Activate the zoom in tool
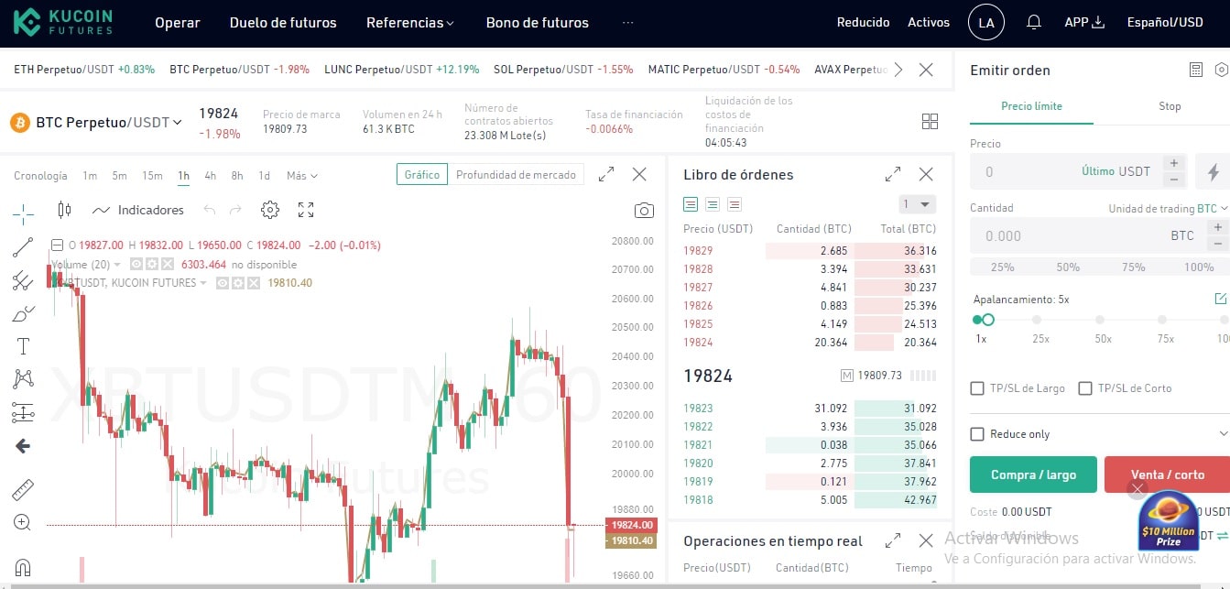 point(23,523)
